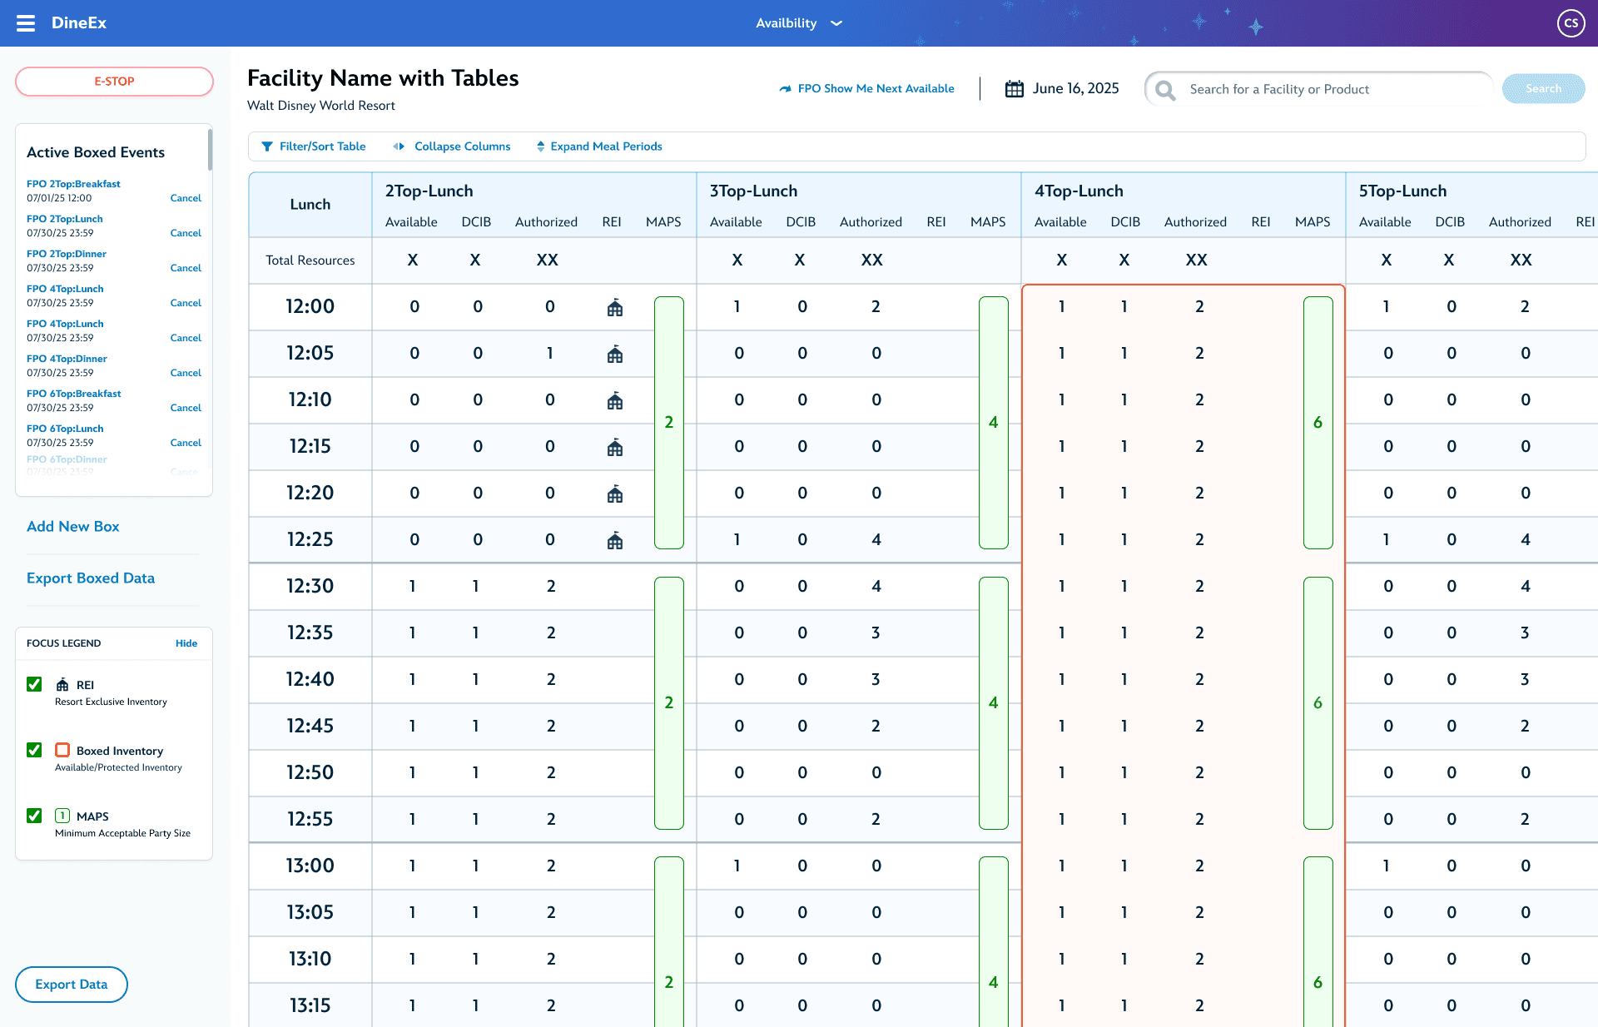The width and height of the screenshot is (1598, 1027).
Task: Open the Availbility dropdown chevron
Action: (836, 23)
